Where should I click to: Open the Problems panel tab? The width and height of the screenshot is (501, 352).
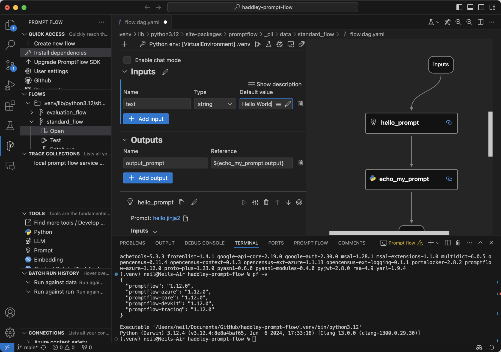click(x=132, y=243)
